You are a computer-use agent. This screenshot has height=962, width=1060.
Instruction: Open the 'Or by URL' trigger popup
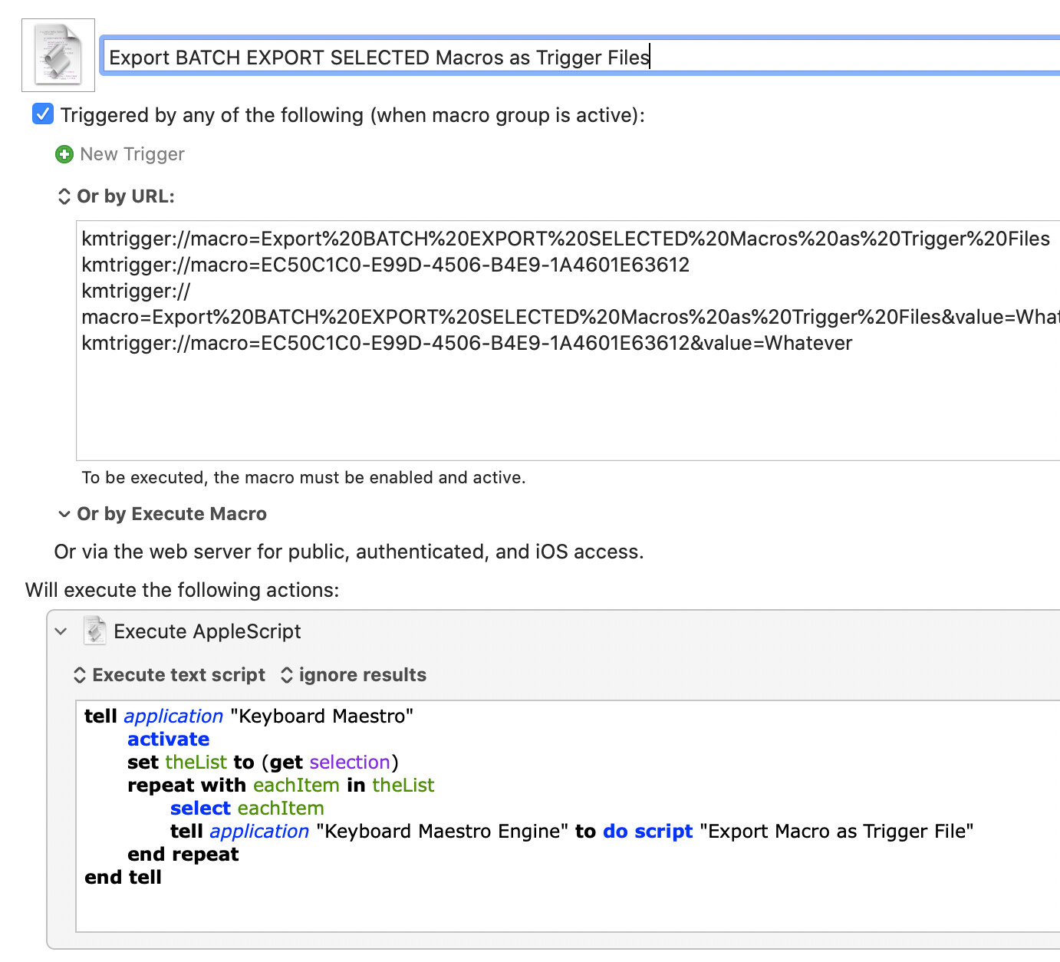[117, 196]
